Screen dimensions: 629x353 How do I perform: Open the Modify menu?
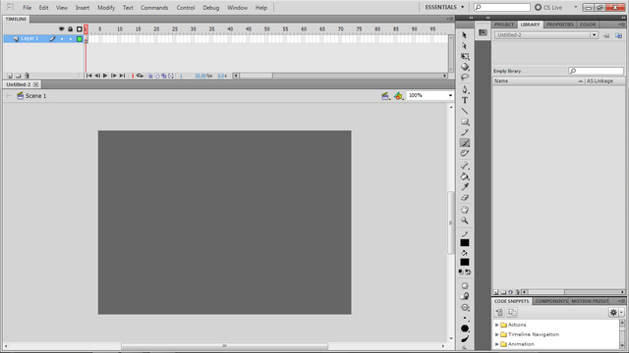(x=106, y=8)
